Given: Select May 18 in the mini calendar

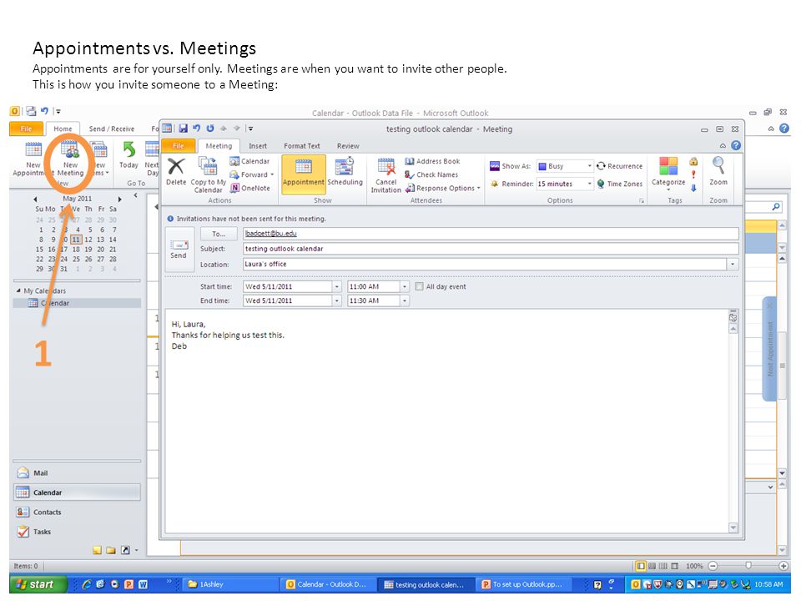Looking at the screenshot, I should coord(76,250).
